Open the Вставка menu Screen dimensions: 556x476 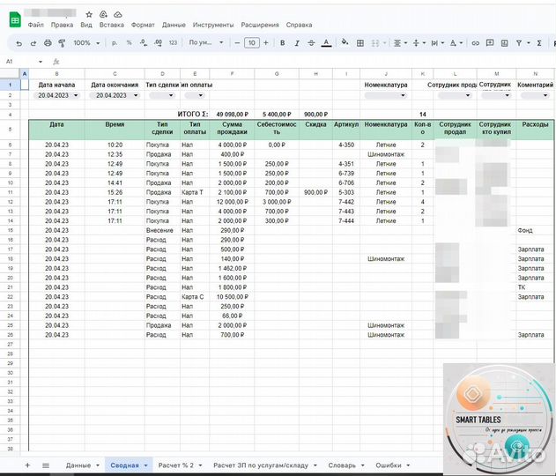pos(112,25)
